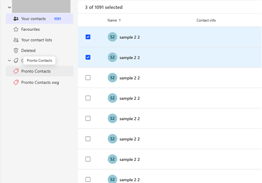Viewport: 262px width, 183px height.
Task: Click the categories tag icon beside chevron
Action: 16,60
